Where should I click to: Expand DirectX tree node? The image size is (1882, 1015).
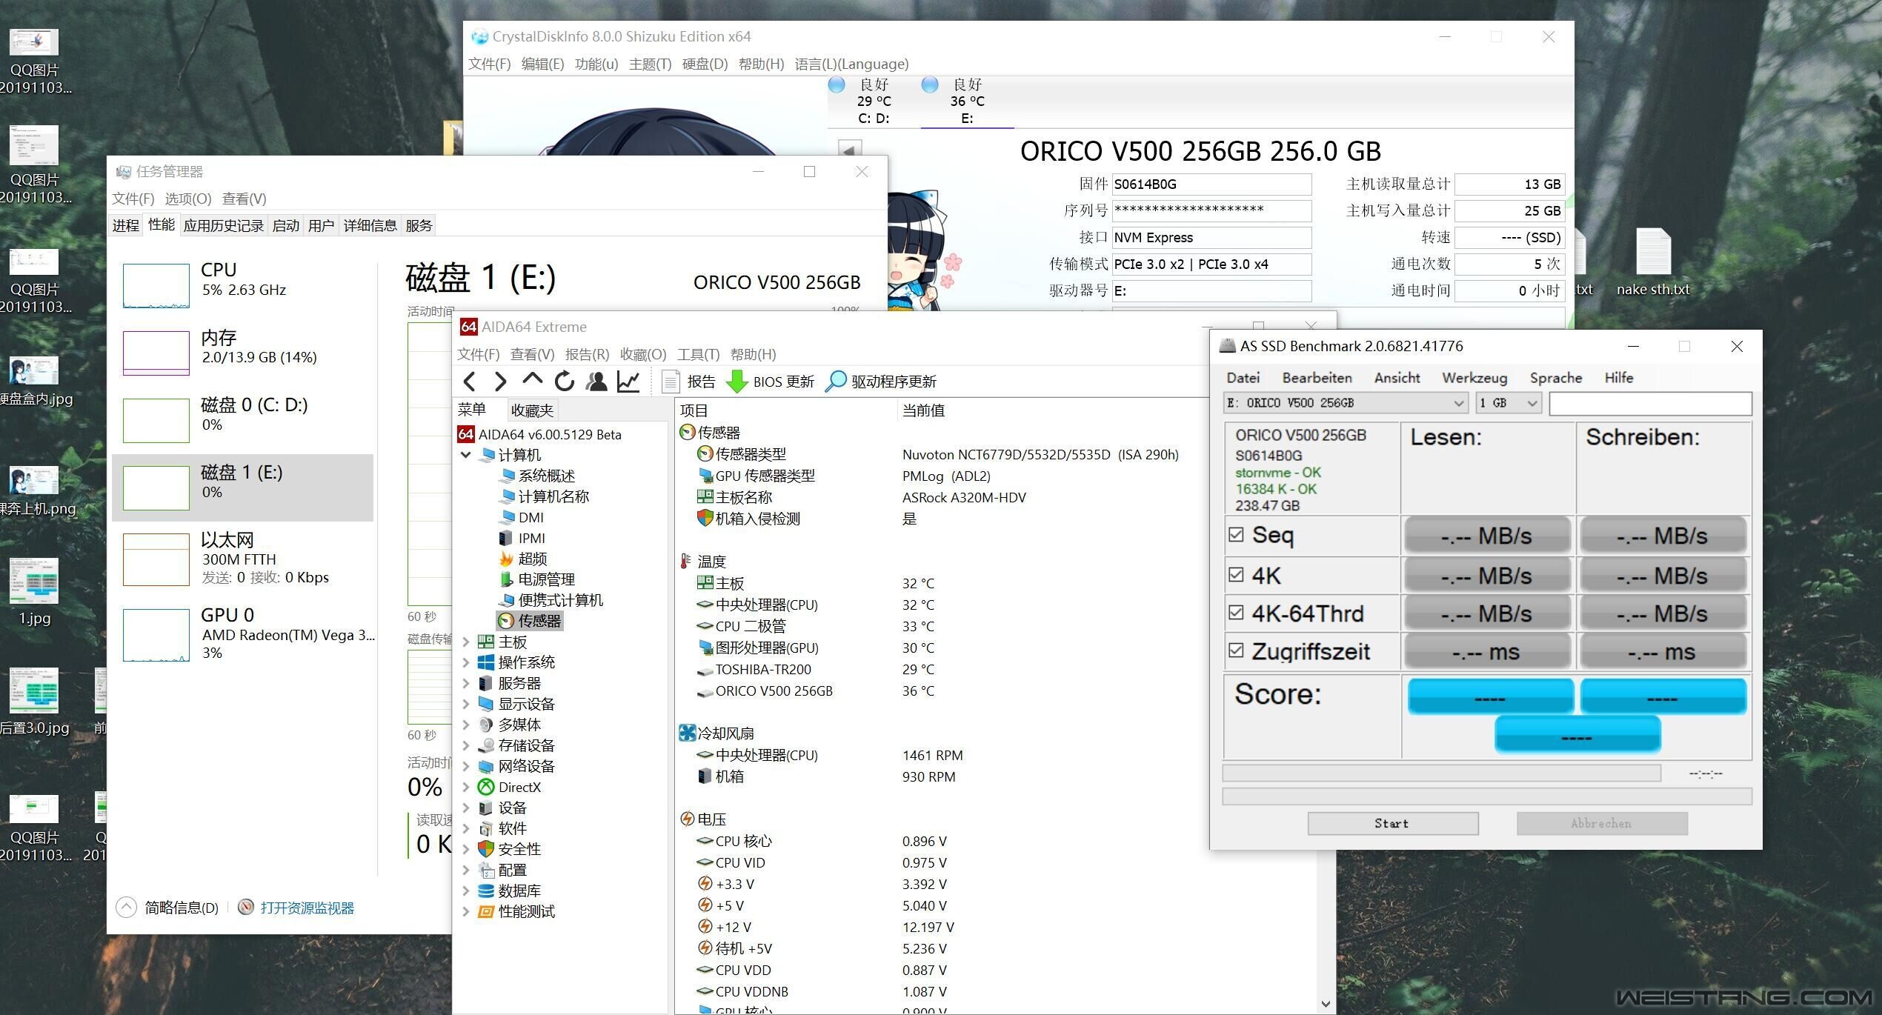pyautogui.click(x=466, y=787)
